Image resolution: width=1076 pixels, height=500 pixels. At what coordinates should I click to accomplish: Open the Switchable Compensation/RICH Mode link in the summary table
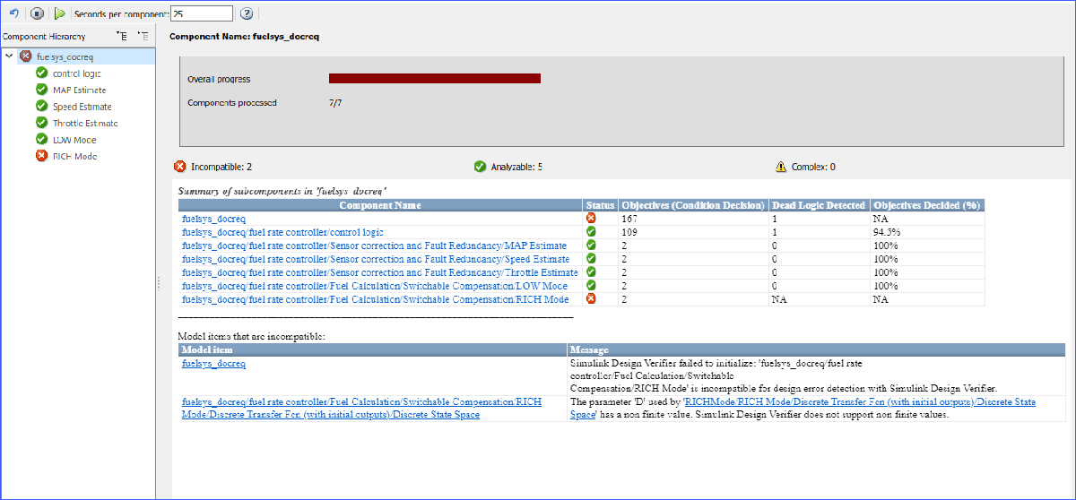tap(375, 299)
